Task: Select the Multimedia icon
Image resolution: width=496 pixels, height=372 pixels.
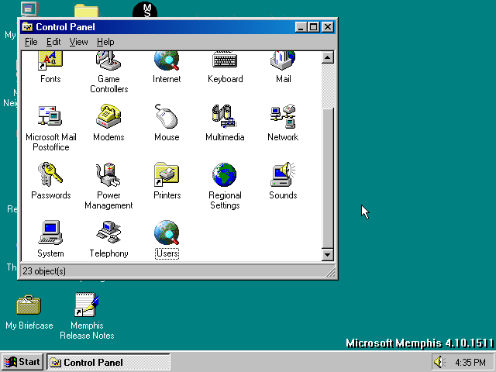Action: pos(225,116)
